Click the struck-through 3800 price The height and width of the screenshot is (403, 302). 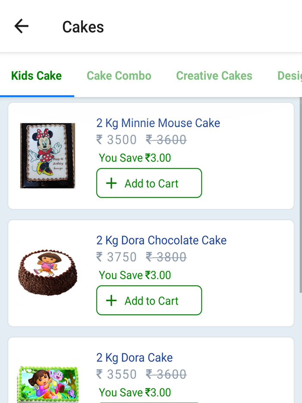tap(166, 256)
